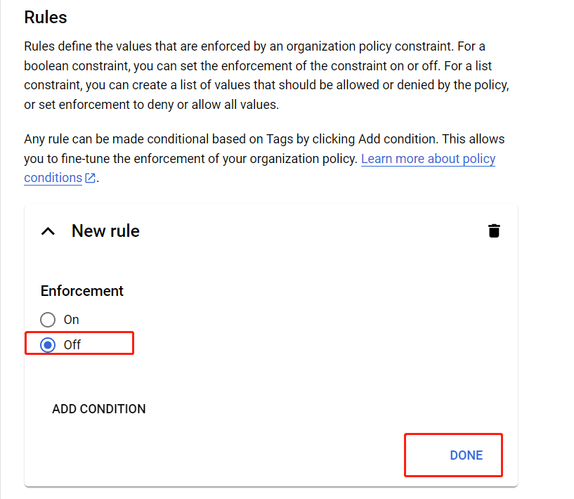574x499 pixels.
Task: Click DONE to finish the rule
Action: [x=466, y=455]
